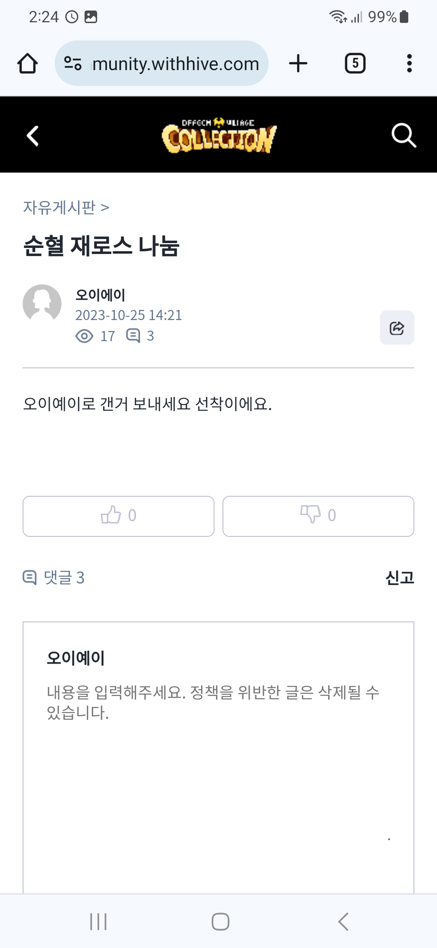The width and height of the screenshot is (437, 948).
Task: Share the post via share icon
Action: click(x=397, y=328)
